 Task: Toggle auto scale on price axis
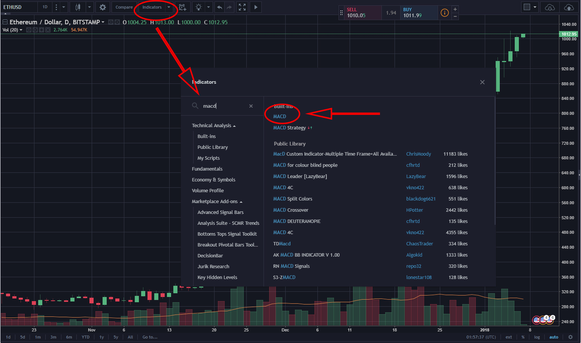point(554,337)
